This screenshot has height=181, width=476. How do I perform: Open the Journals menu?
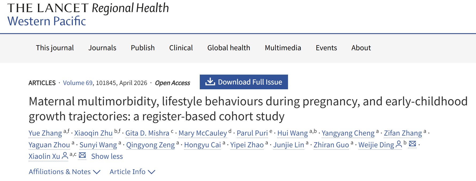click(x=102, y=48)
